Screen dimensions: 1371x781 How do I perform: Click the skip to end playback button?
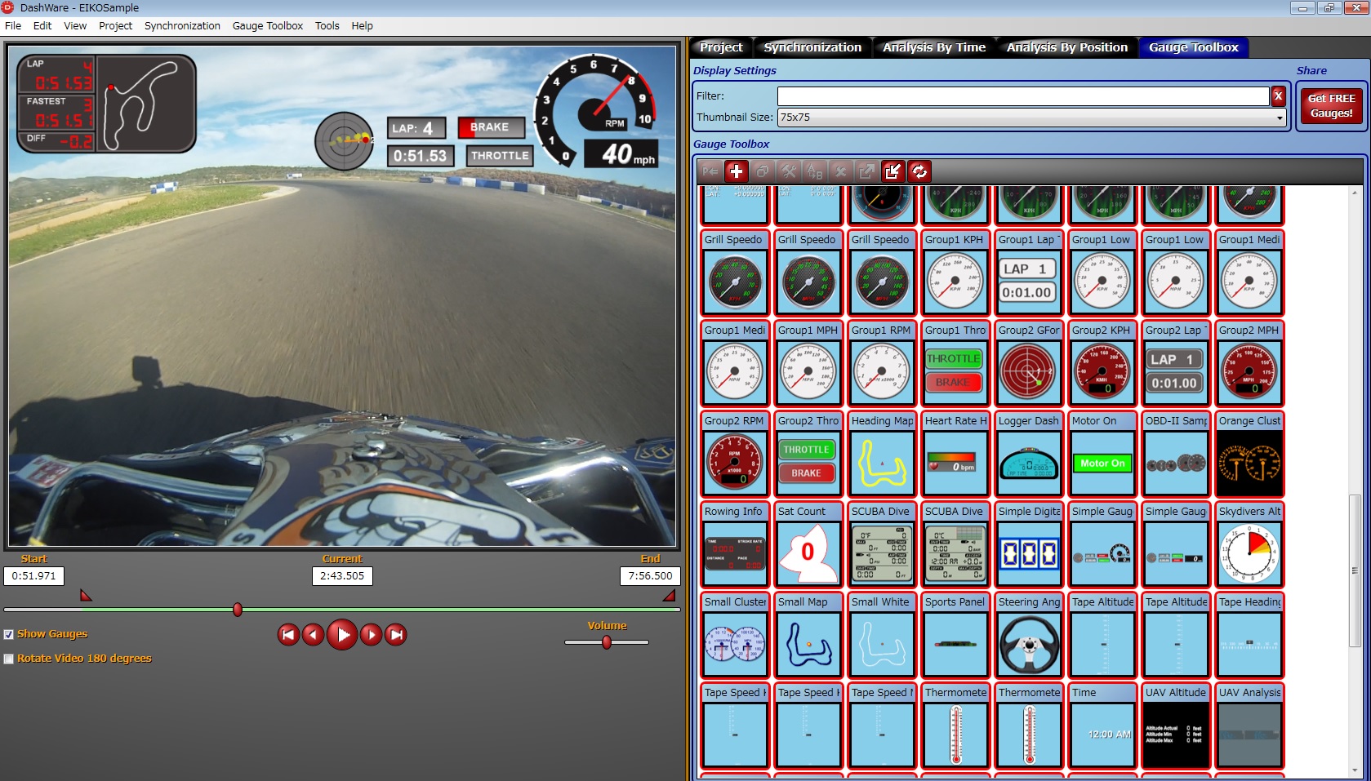(x=396, y=634)
